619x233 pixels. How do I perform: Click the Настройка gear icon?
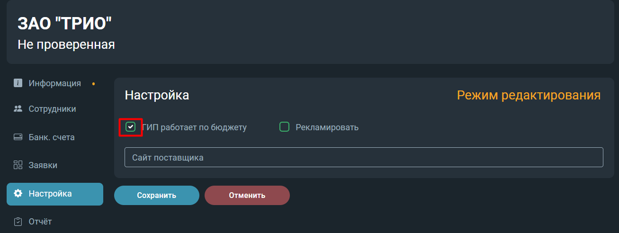[18, 194]
